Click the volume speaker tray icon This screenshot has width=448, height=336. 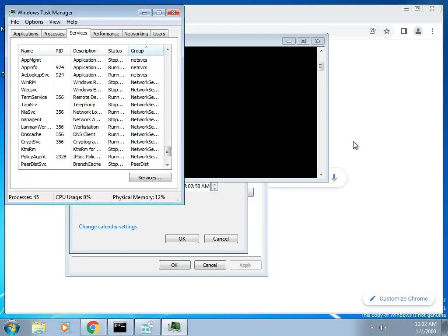382,328
